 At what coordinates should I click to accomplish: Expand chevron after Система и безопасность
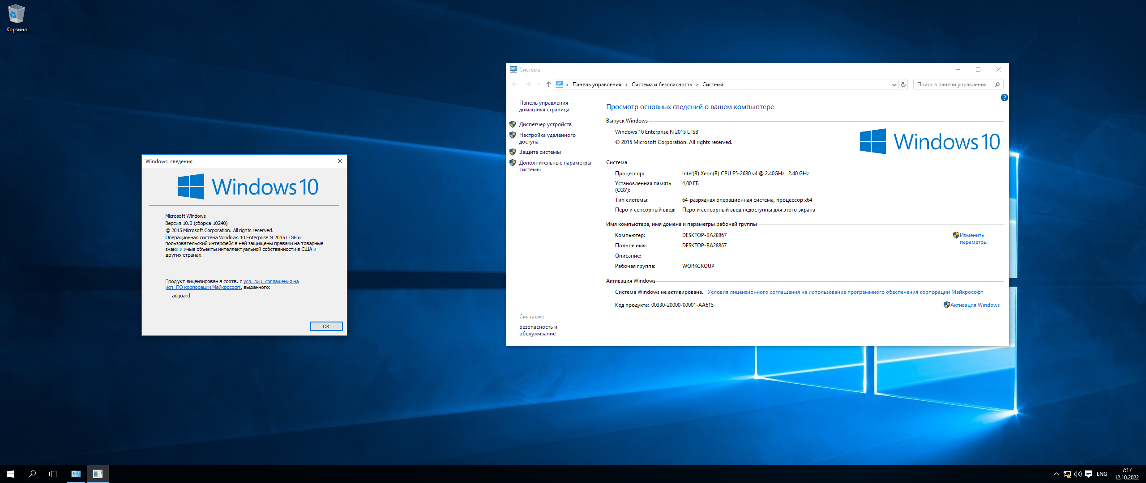(x=697, y=85)
